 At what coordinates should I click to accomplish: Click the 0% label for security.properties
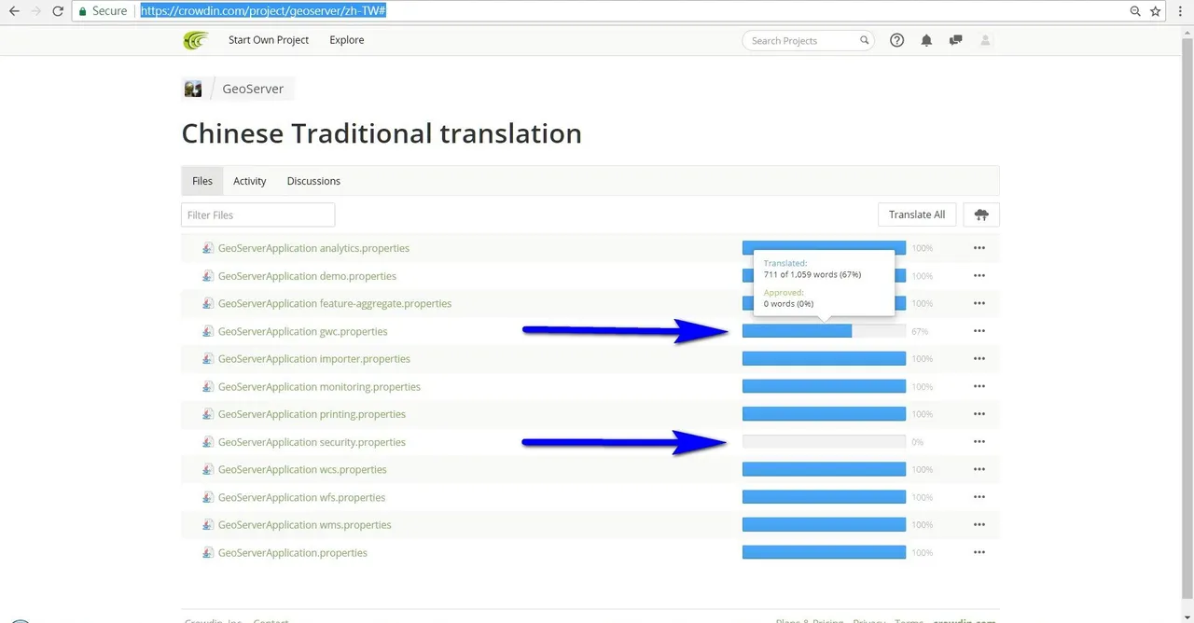pyautogui.click(x=918, y=442)
